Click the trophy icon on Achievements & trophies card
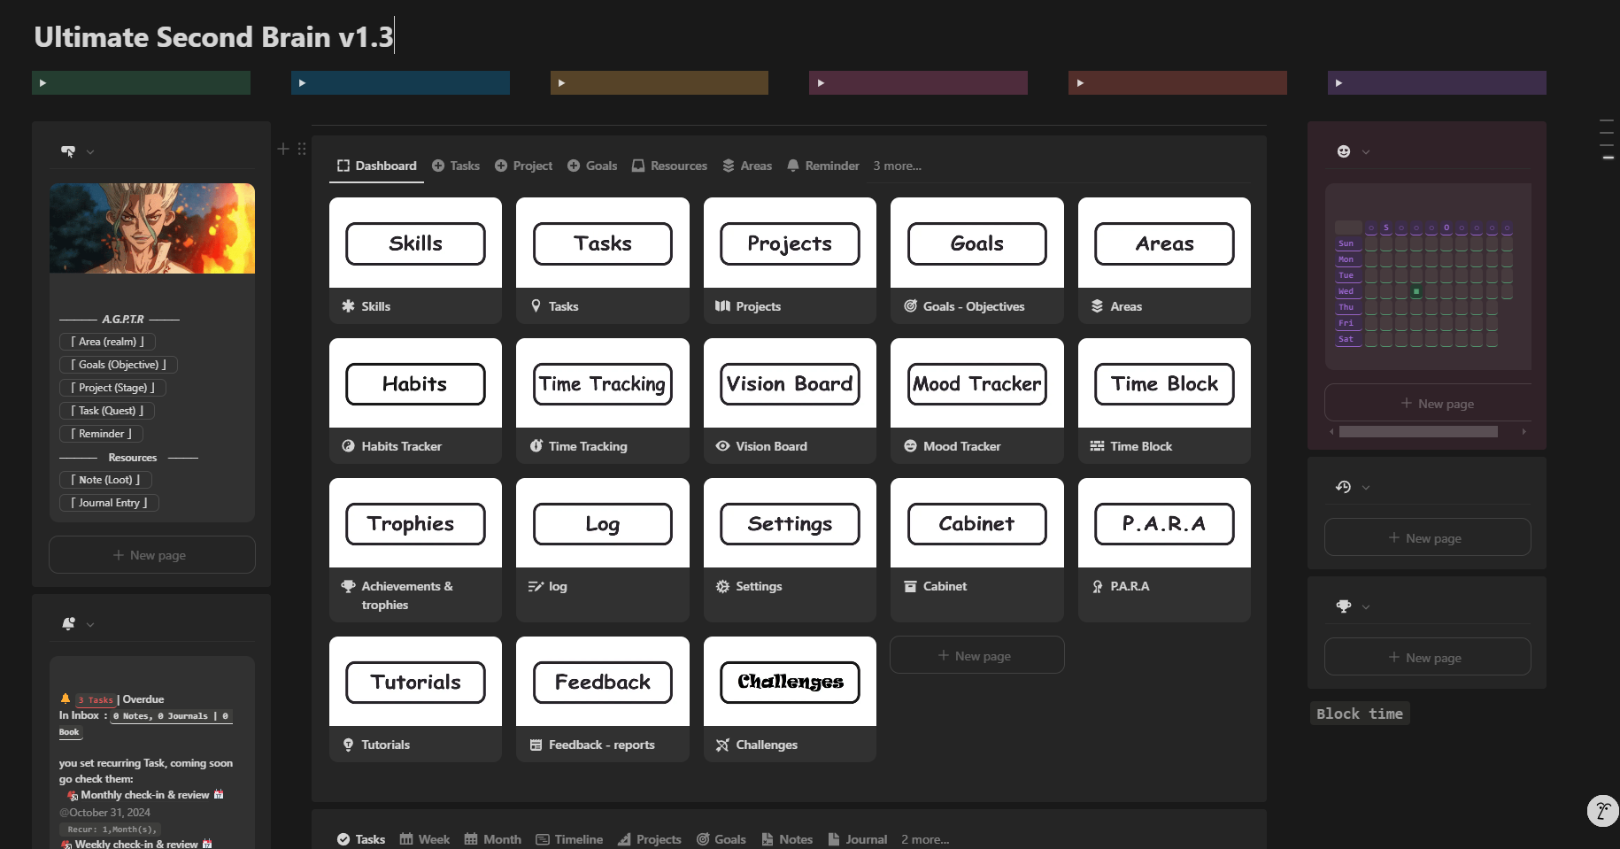Image resolution: width=1620 pixels, height=849 pixels. [x=347, y=585]
